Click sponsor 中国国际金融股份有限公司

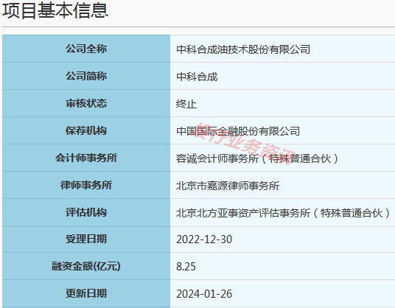click(238, 131)
